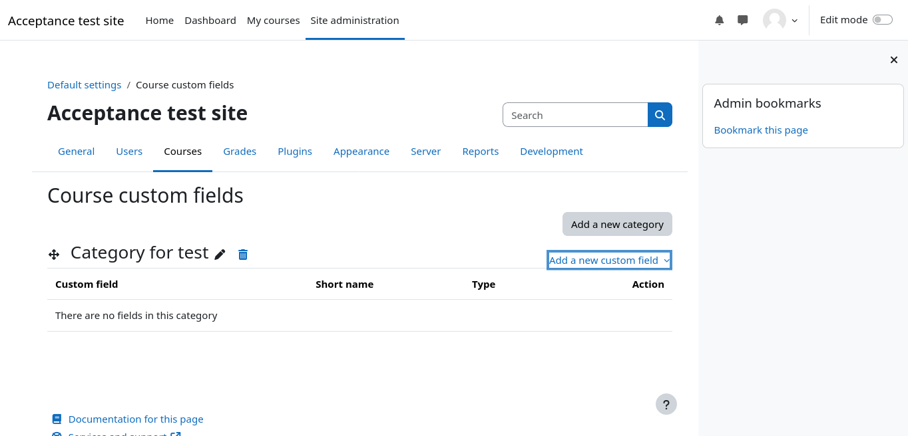Go to My courses in navigation
Screen dimensions: 908x436
tap(273, 21)
